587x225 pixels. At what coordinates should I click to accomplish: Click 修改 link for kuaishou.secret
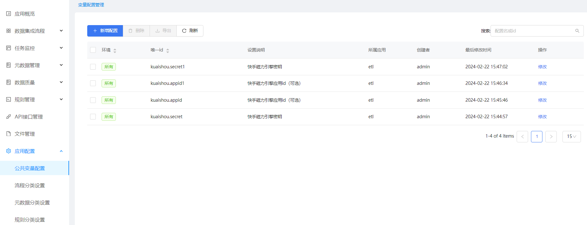click(x=542, y=117)
